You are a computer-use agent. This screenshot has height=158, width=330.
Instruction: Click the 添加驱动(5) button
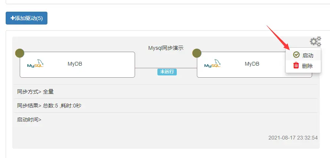pyautogui.click(x=27, y=18)
